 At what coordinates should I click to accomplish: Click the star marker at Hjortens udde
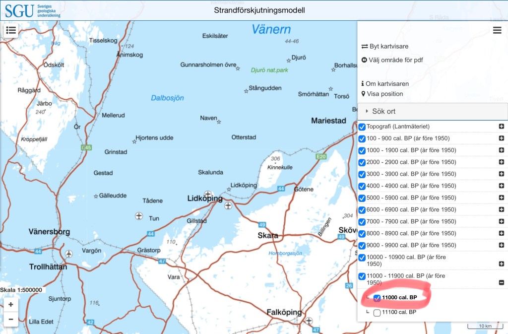pyautogui.click(x=134, y=141)
